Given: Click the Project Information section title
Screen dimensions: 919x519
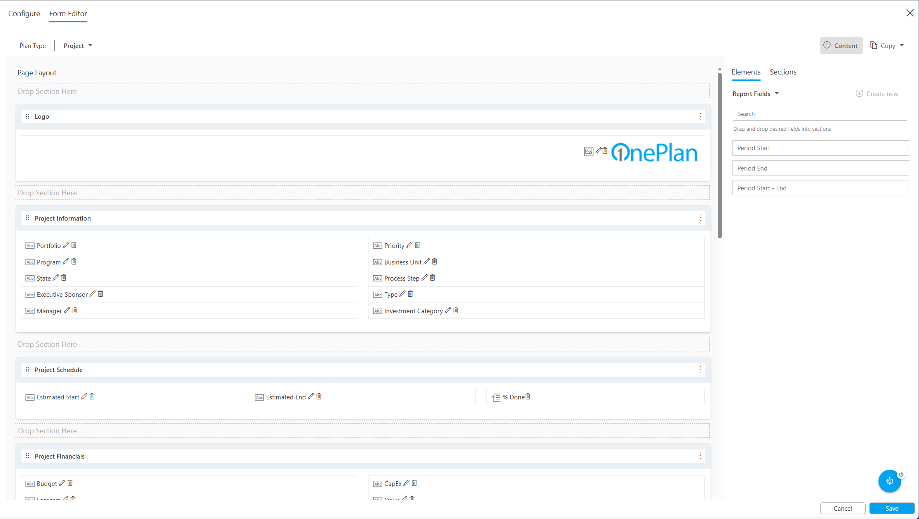Looking at the screenshot, I should tap(62, 218).
